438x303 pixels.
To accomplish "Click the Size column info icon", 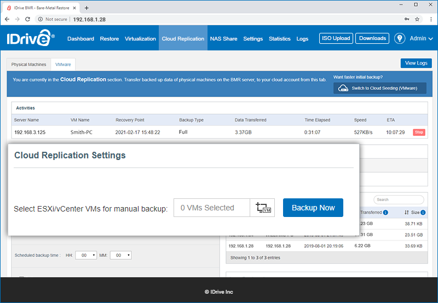I will [x=423, y=213].
